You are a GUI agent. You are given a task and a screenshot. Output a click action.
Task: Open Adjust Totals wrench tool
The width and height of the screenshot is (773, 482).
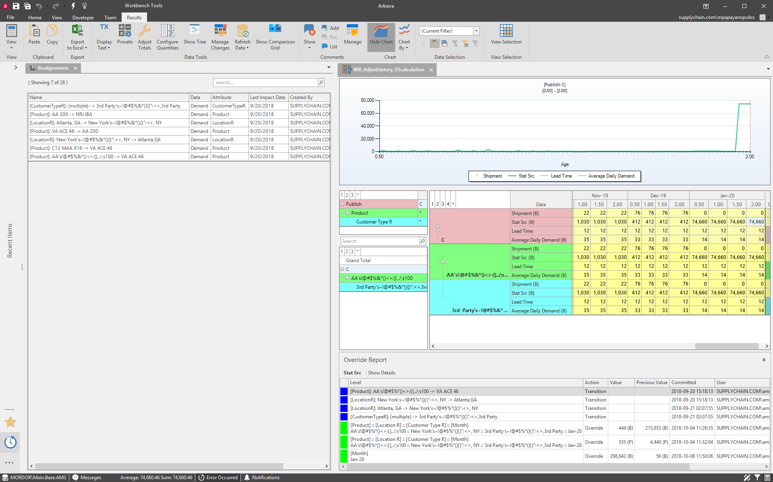click(145, 37)
